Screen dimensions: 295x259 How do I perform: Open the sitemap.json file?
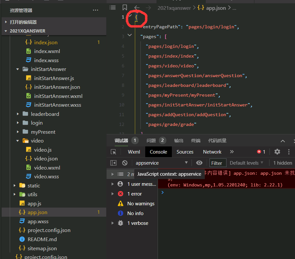click(x=42, y=248)
